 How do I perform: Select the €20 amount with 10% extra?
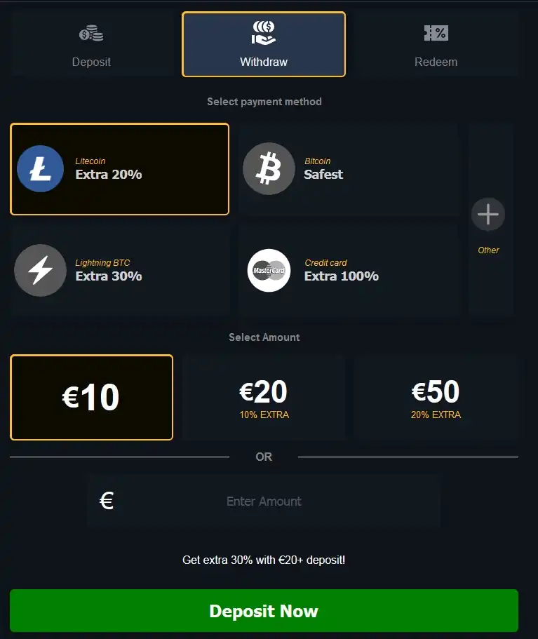(264, 397)
